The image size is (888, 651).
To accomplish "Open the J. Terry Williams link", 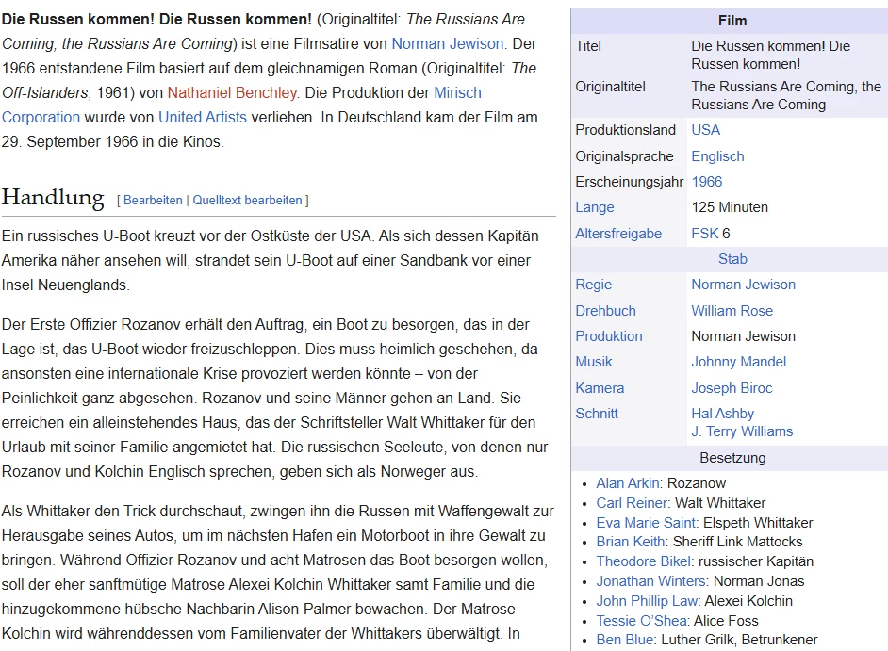I will tap(742, 431).
